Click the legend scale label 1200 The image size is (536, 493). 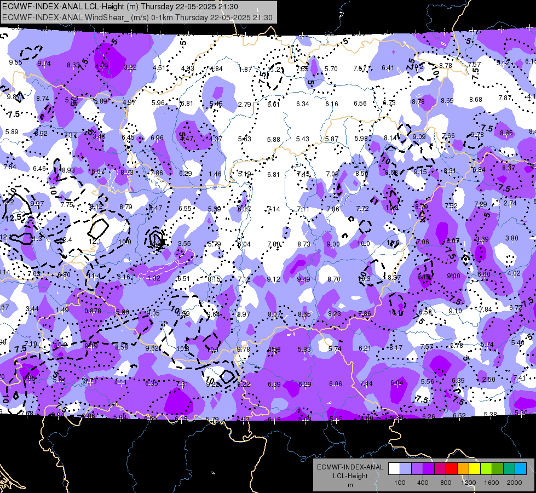[x=469, y=483]
